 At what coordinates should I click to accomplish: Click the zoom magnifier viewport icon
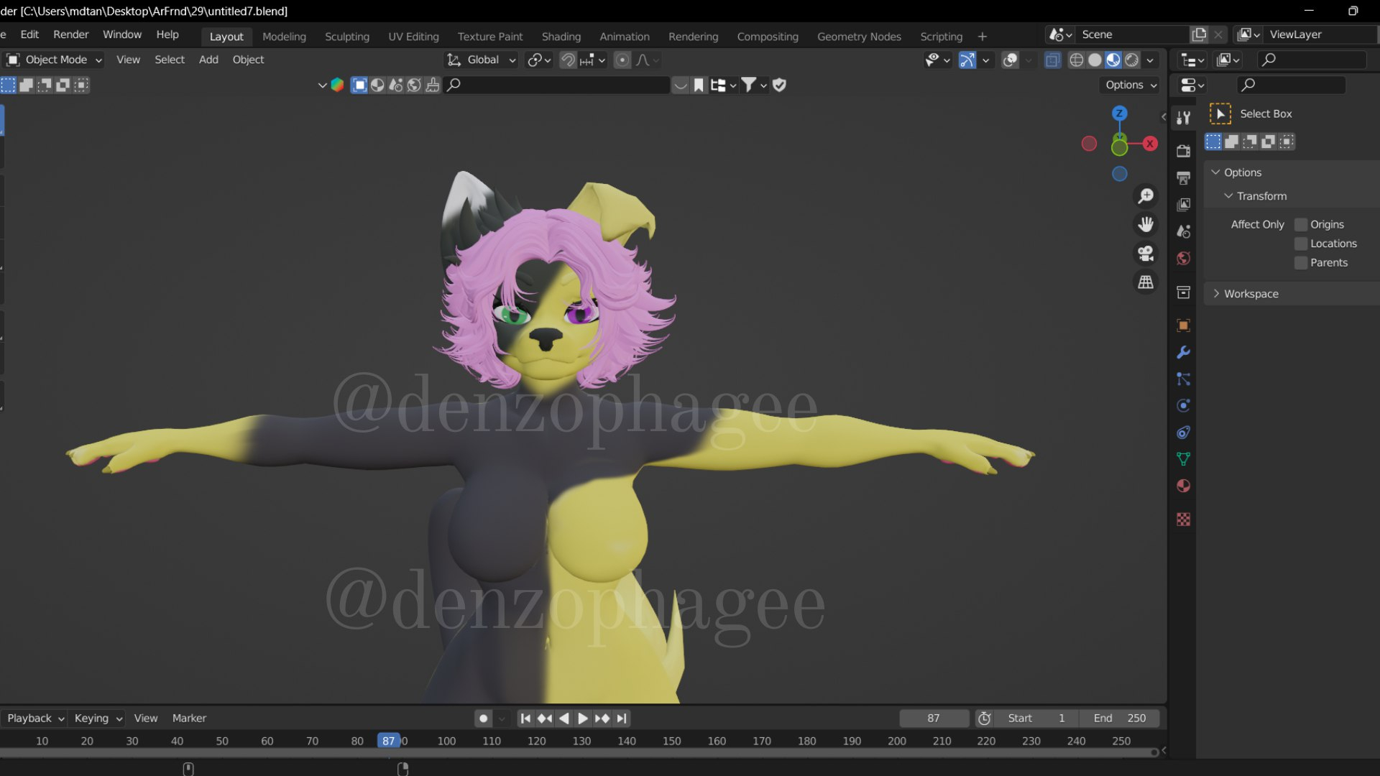coord(1146,196)
